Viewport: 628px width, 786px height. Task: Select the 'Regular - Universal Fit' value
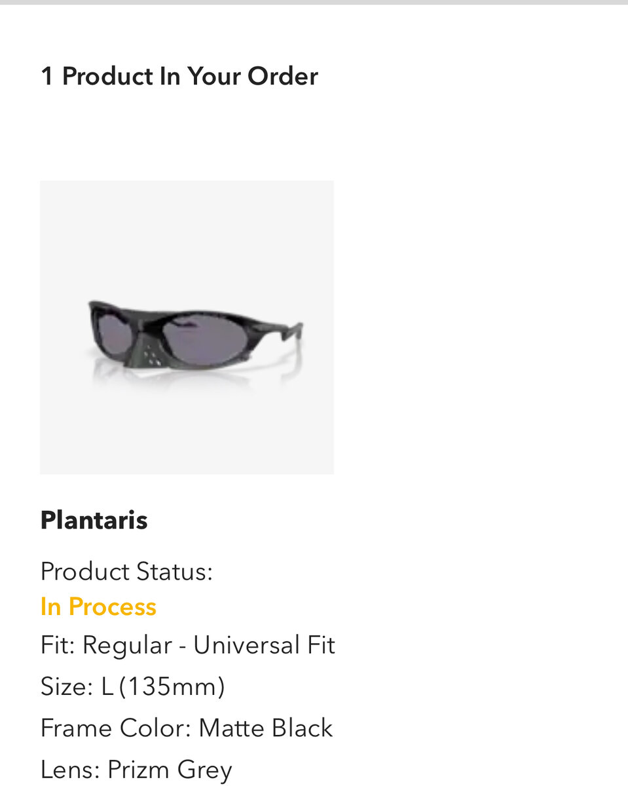(x=208, y=645)
